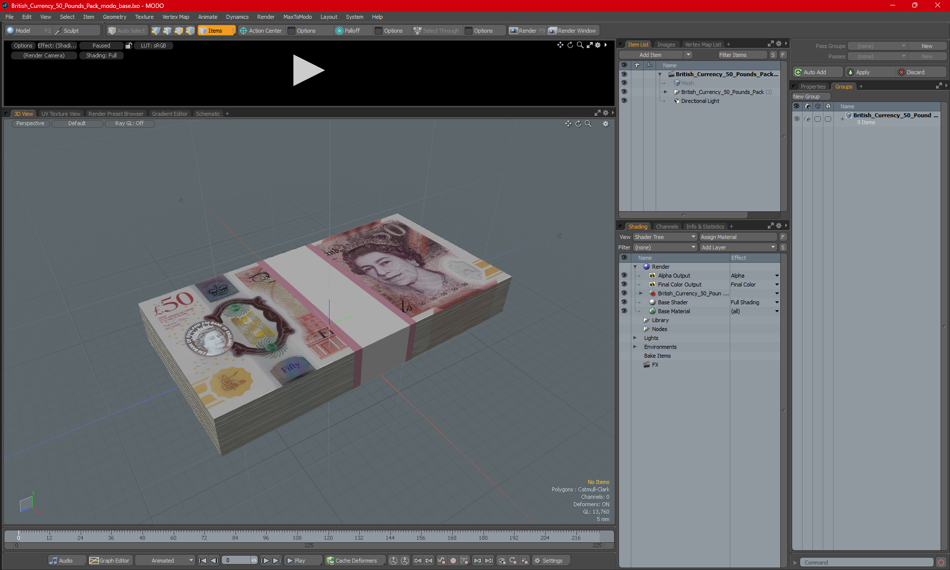Click the timeline ruler at frame 120
Screen dimensions: 950x570
[x=328, y=537]
